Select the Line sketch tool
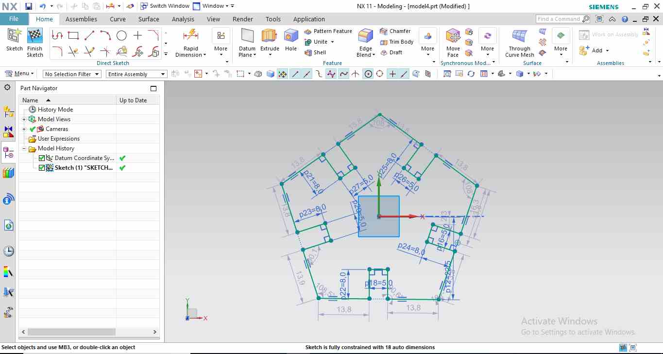 (x=89, y=35)
